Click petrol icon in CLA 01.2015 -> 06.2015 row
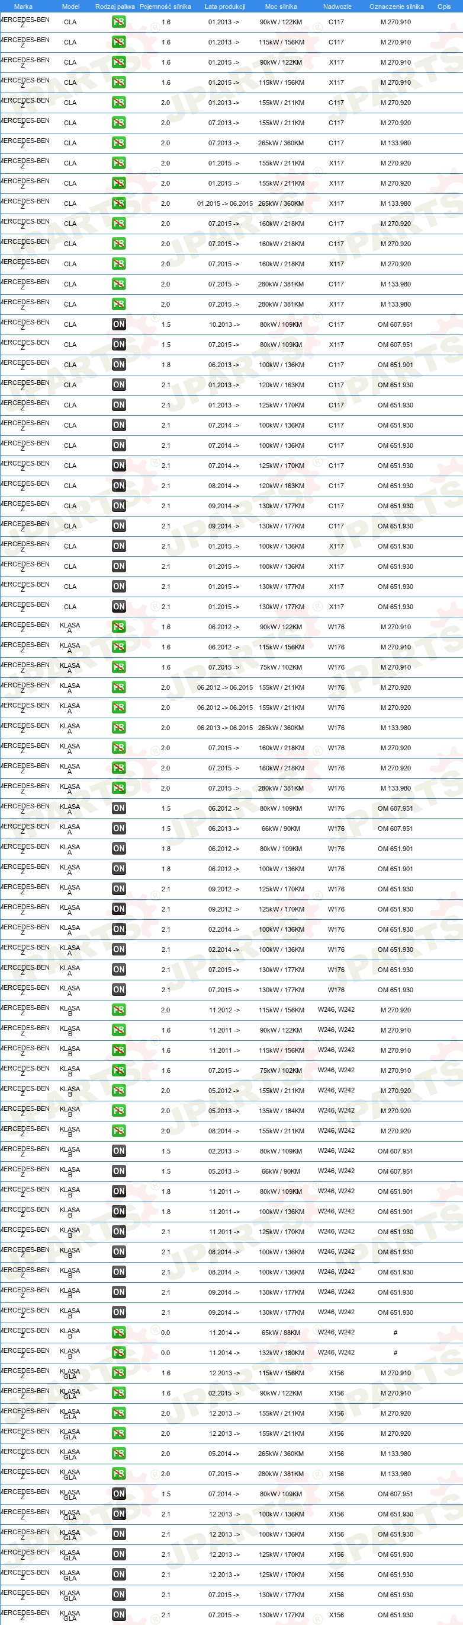463x1625 pixels. [x=118, y=203]
